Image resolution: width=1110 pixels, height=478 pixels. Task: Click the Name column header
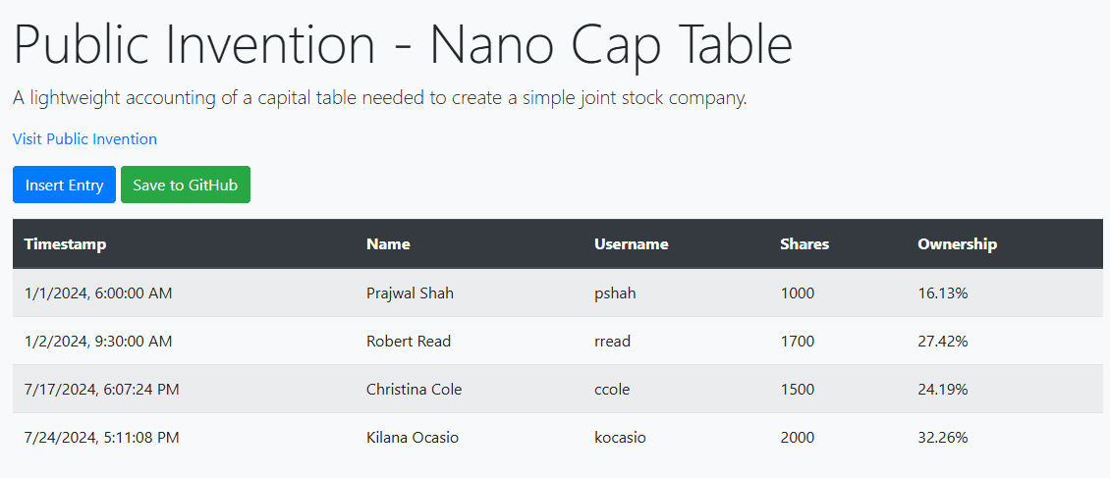coord(388,243)
